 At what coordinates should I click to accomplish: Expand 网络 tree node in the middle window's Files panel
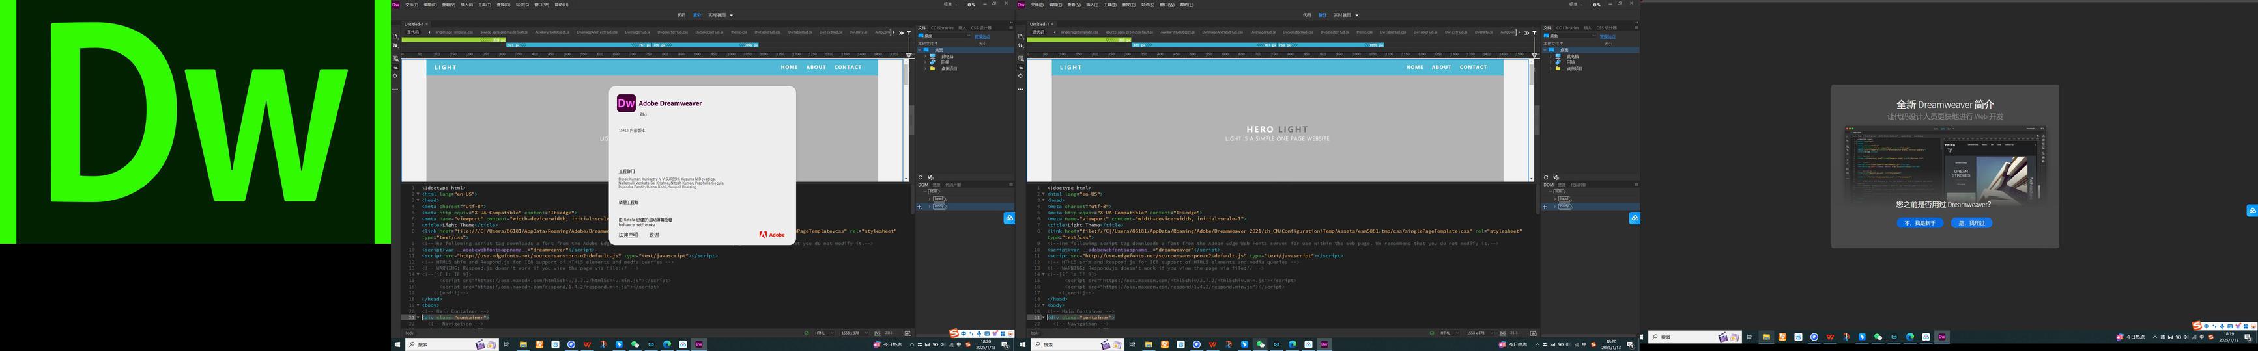tap(1552, 62)
